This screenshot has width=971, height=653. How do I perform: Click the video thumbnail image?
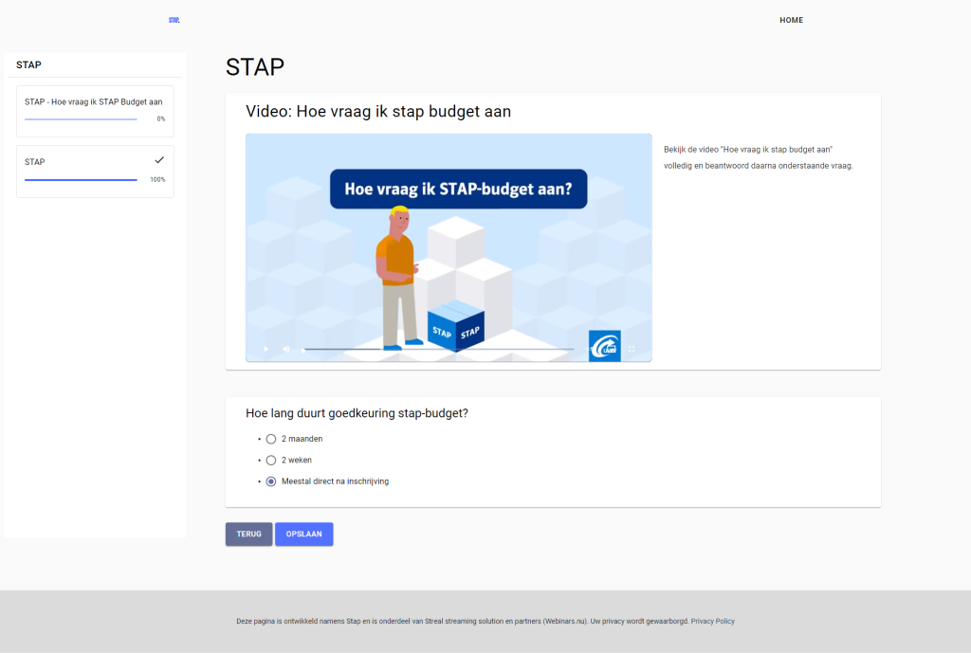(x=449, y=247)
